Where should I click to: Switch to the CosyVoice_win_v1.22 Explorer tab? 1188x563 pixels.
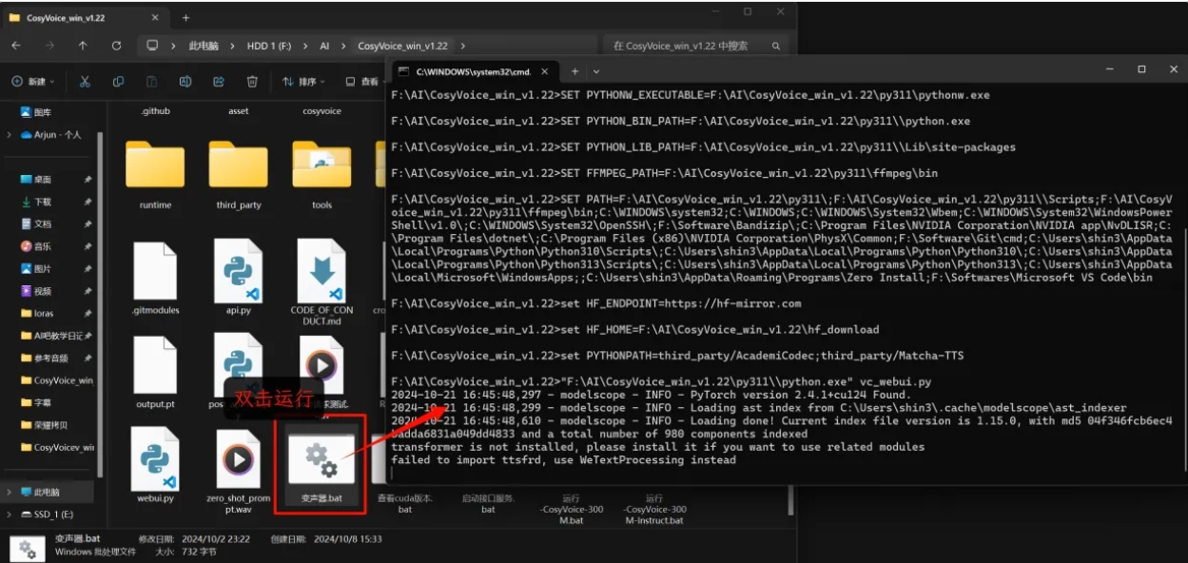point(76,17)
